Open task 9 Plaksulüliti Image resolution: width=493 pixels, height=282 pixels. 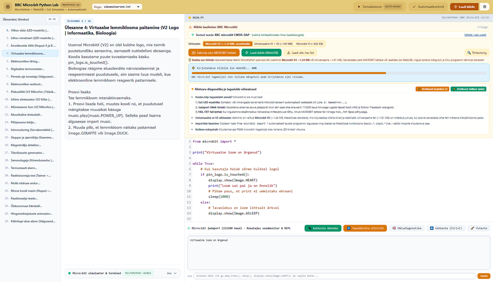pyautogui.click(x=30, y=92)
